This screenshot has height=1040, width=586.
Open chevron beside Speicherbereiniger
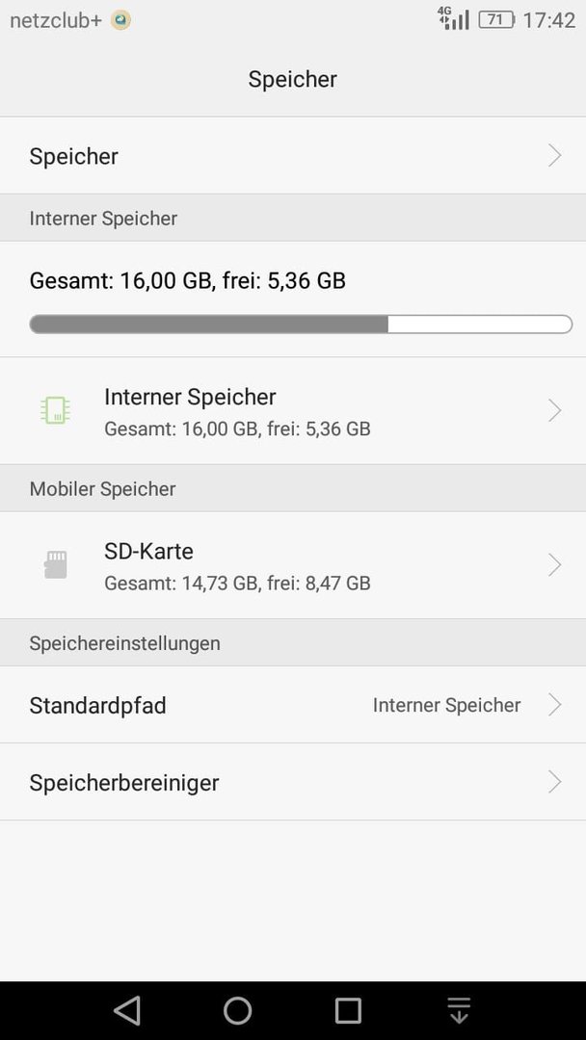click(x=555, y=782)
